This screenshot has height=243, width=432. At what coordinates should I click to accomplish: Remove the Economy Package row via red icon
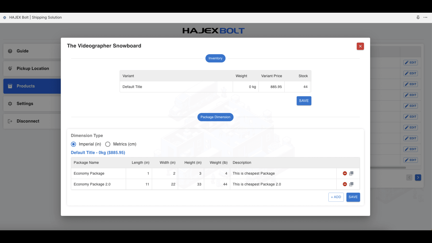point(345,173)
